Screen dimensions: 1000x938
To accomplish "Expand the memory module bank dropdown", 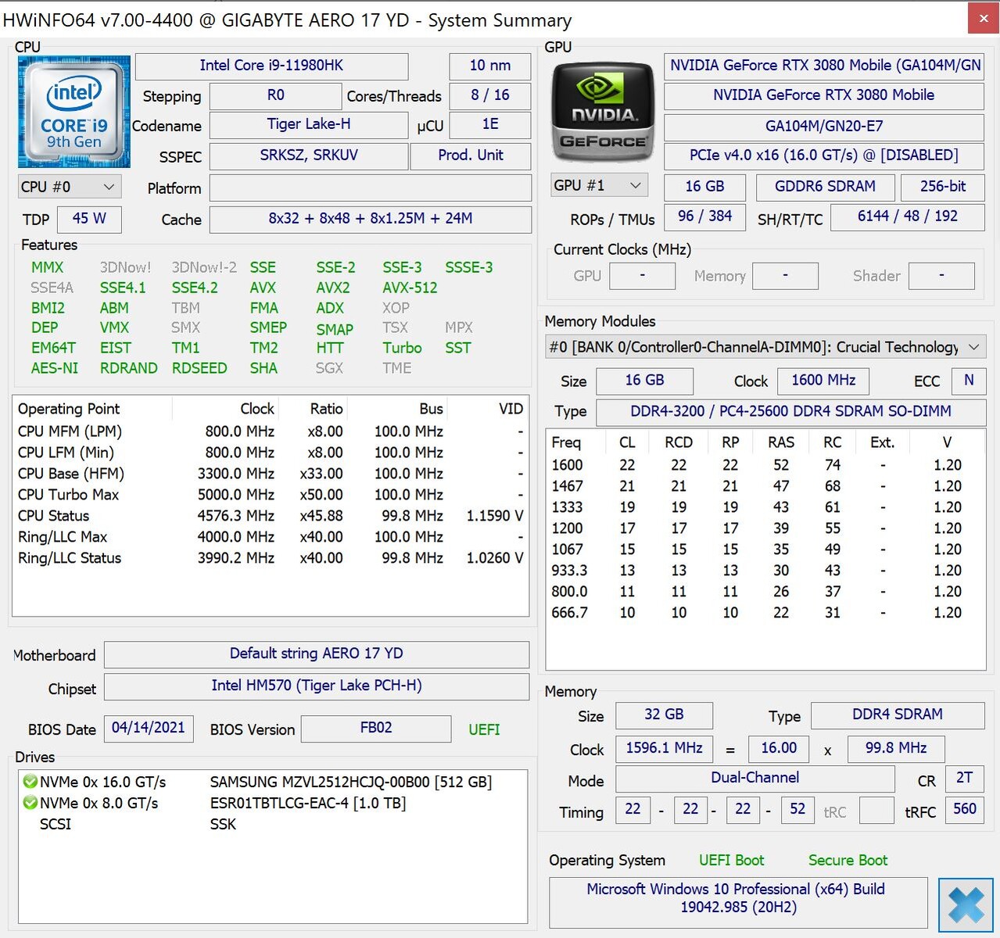I will pyautogui.click(x=765, y=347).
